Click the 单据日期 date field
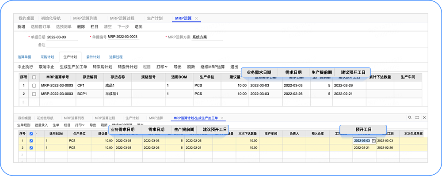This screenshot has height=176, width=442. coord(62,37)
